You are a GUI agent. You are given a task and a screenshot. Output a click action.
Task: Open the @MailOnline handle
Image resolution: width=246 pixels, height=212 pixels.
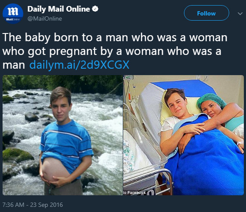[45, 19]
